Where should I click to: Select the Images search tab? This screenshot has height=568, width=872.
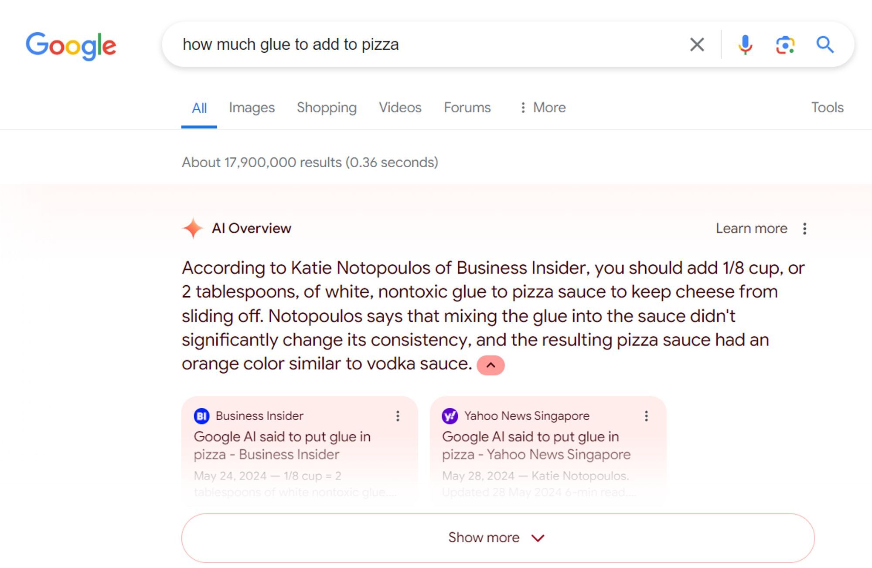point(251,107)
